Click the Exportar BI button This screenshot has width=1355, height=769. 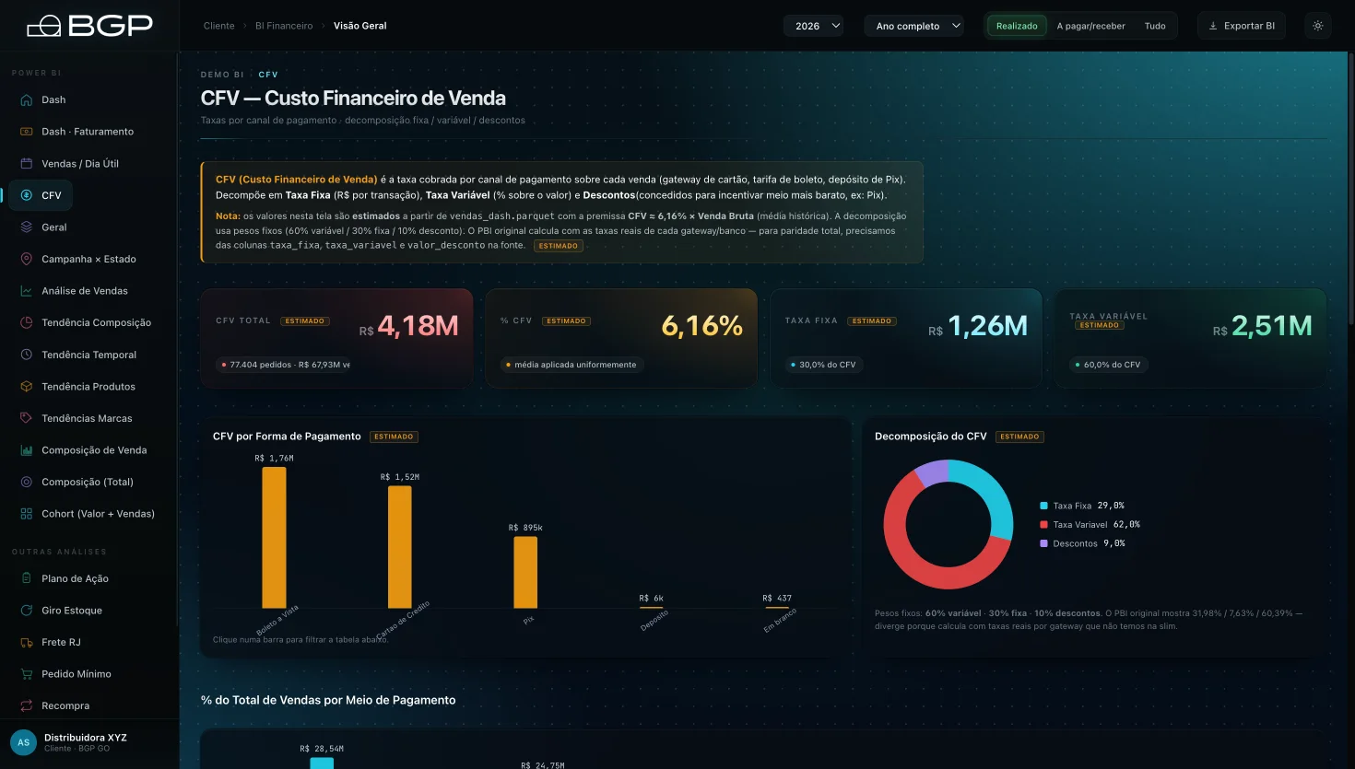[x=1242, y=26]
